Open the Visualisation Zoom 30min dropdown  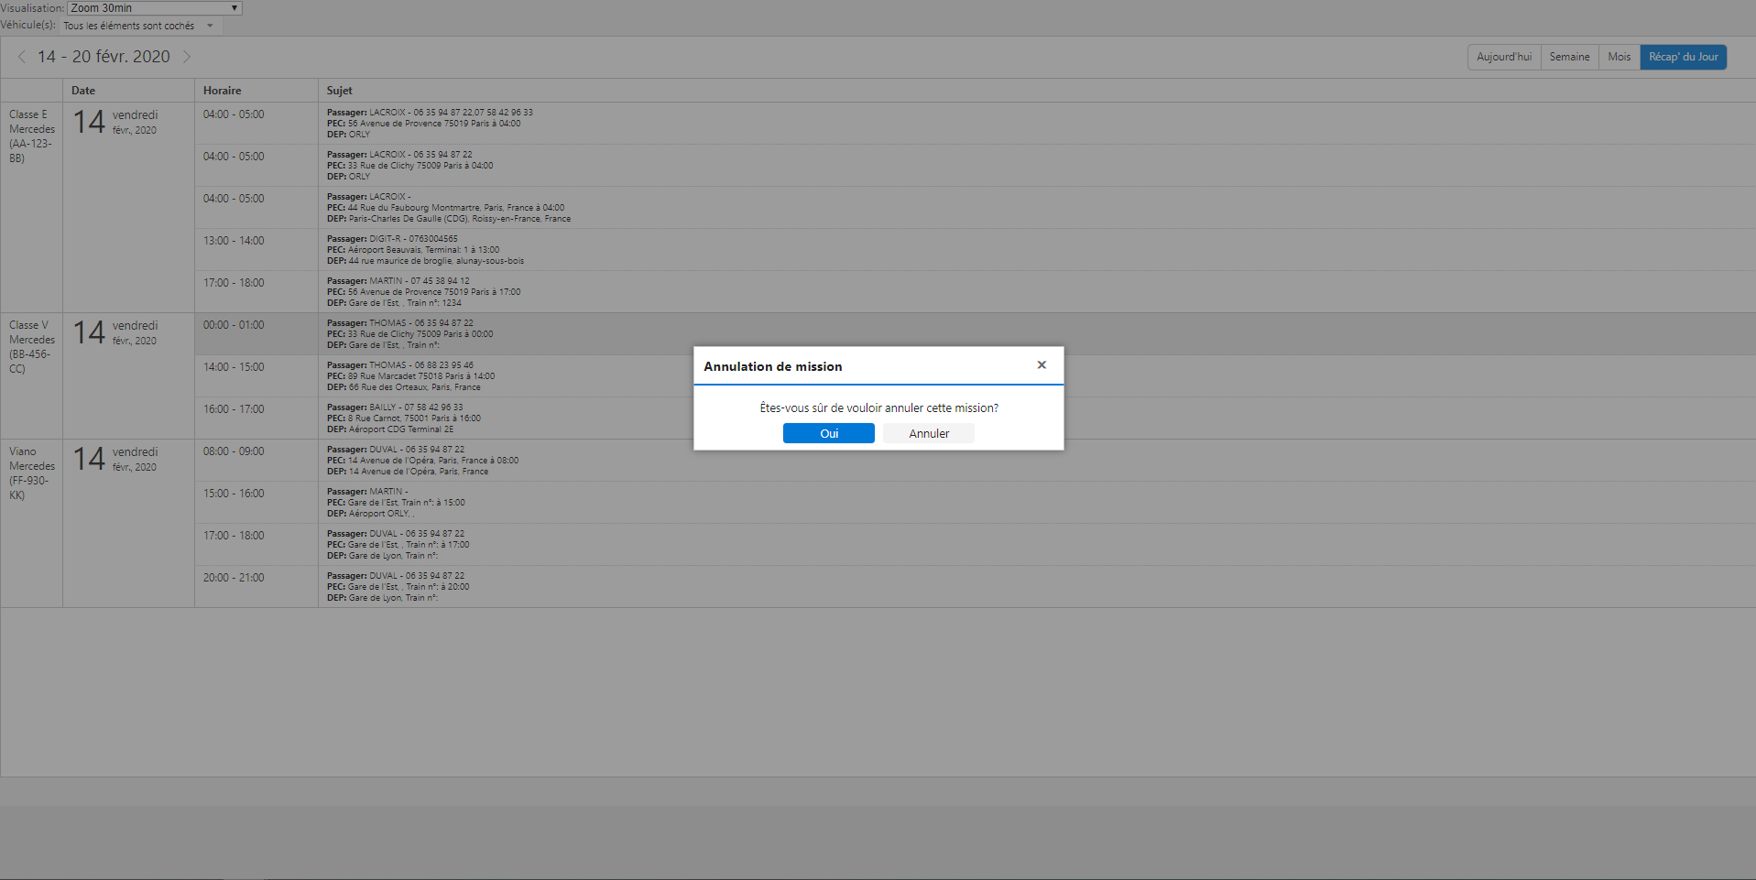(154, 8)
